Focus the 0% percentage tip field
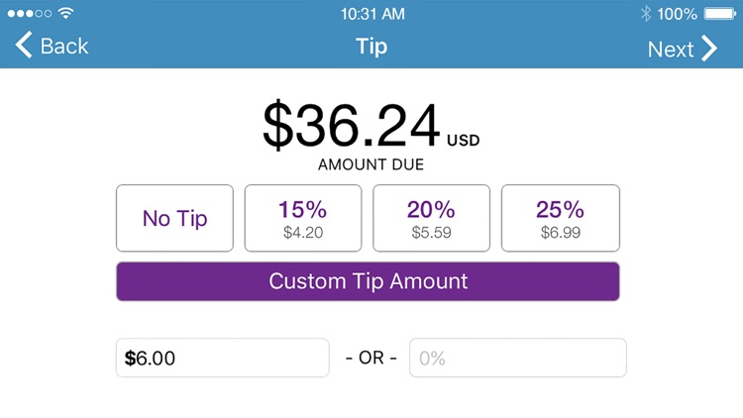The width and height of the screenshot is (743, 418). [517, 358]
